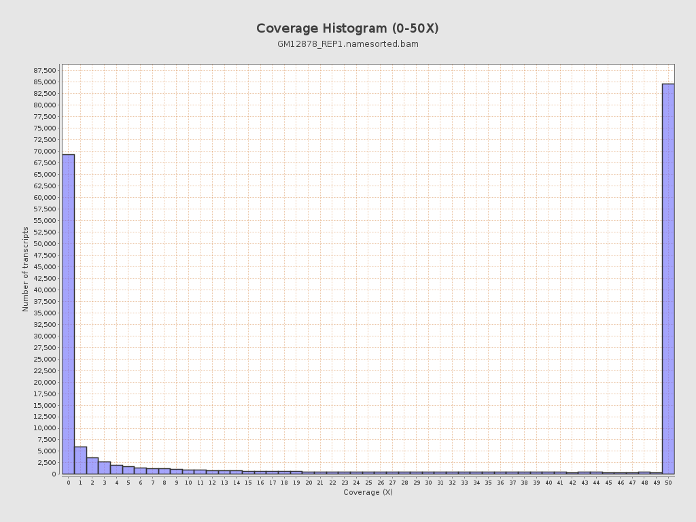
Task: Click the 87,500 y-axis tick label
Action: coord(44,71)
